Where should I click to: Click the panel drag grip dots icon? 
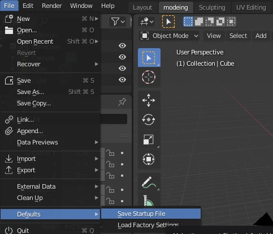[124, 136]
